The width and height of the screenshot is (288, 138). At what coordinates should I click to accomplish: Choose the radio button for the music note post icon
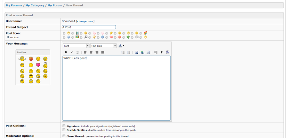[81, 37]
